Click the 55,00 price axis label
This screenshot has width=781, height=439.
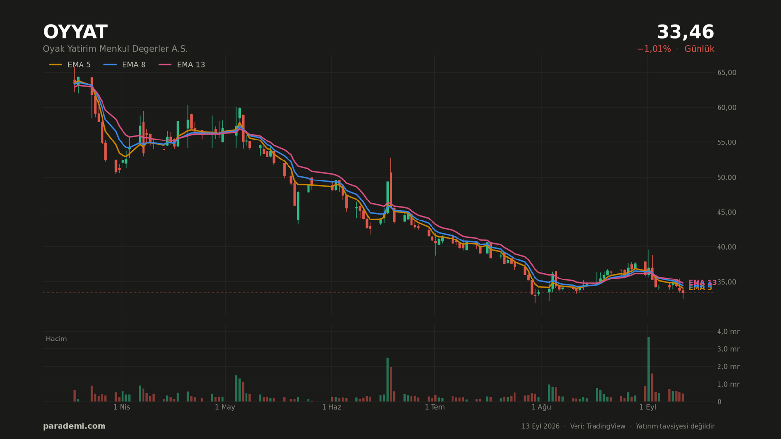pyautogui.click(x=726, y=142)
